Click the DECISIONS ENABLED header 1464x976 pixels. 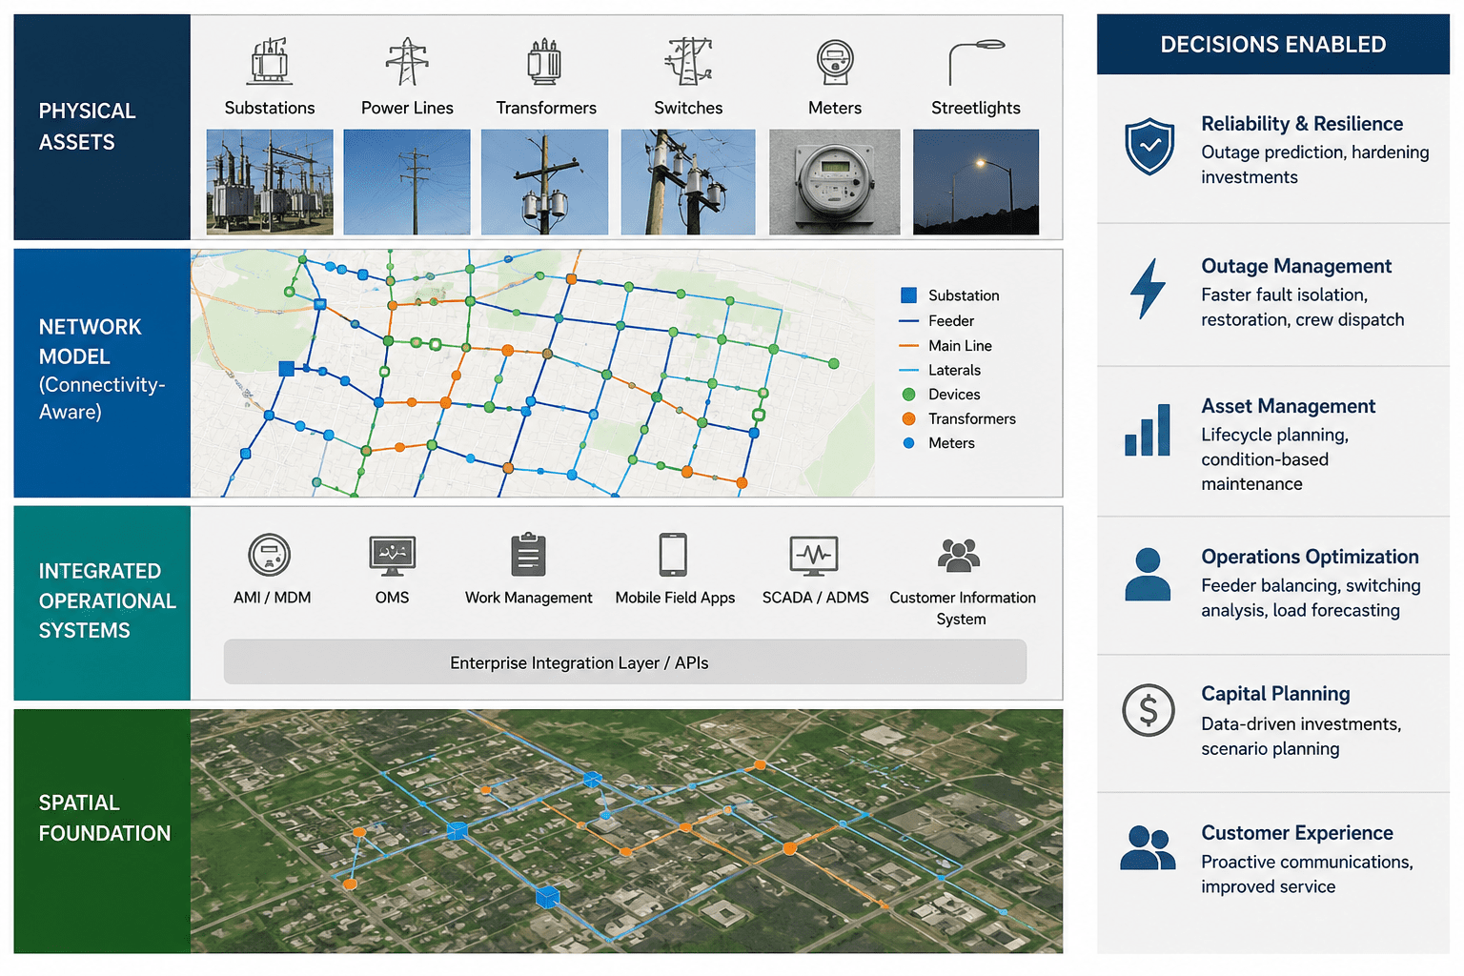coord(1273,45)
